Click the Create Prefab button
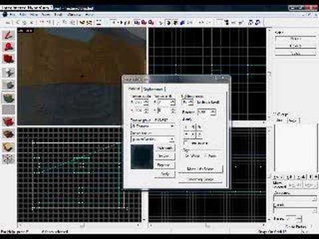Viewport: 319px width, 239px height. 296,226
